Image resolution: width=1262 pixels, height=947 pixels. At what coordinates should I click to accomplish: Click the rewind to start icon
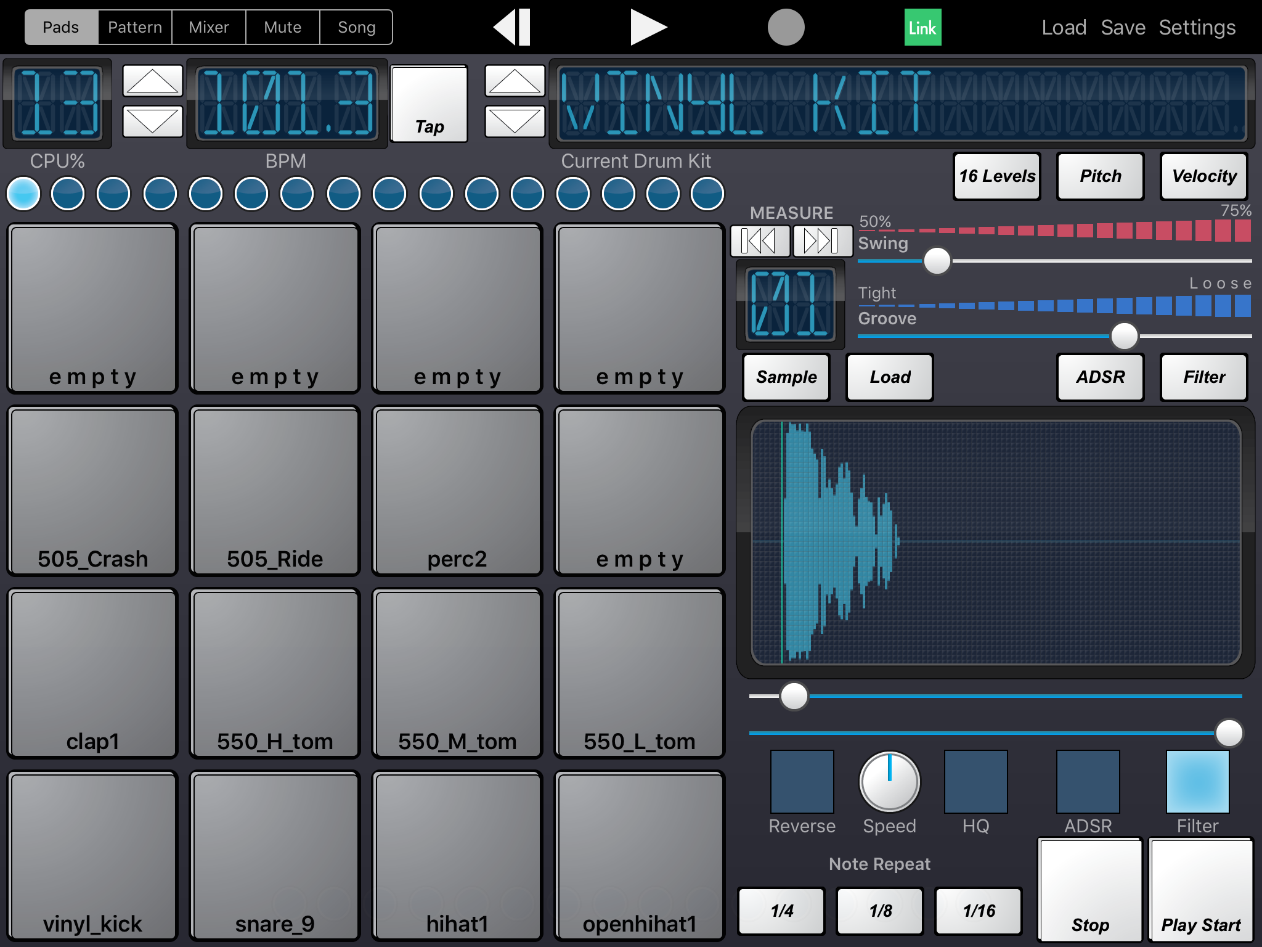[512, 27]
